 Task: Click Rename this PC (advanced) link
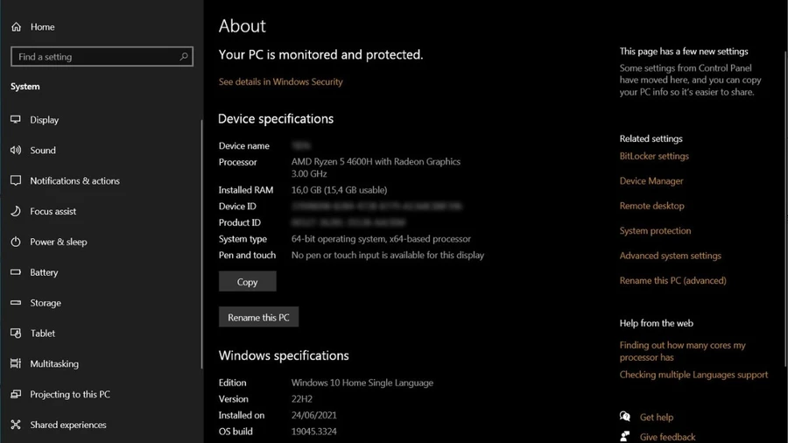click(x=672, y=281)
